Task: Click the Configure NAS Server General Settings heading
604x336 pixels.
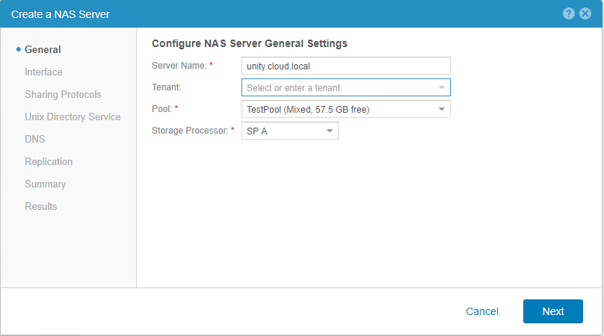Action: click(x=250, y=43)
